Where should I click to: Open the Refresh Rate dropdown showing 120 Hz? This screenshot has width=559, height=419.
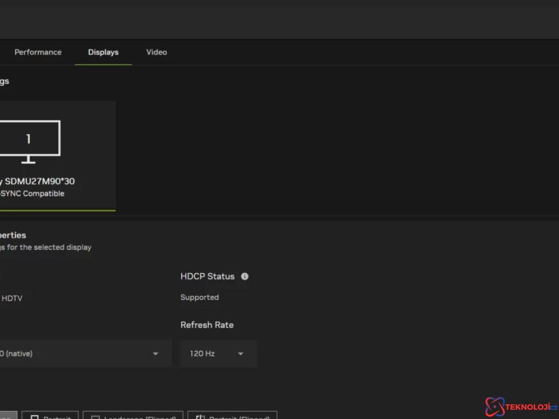click(217, 354)
